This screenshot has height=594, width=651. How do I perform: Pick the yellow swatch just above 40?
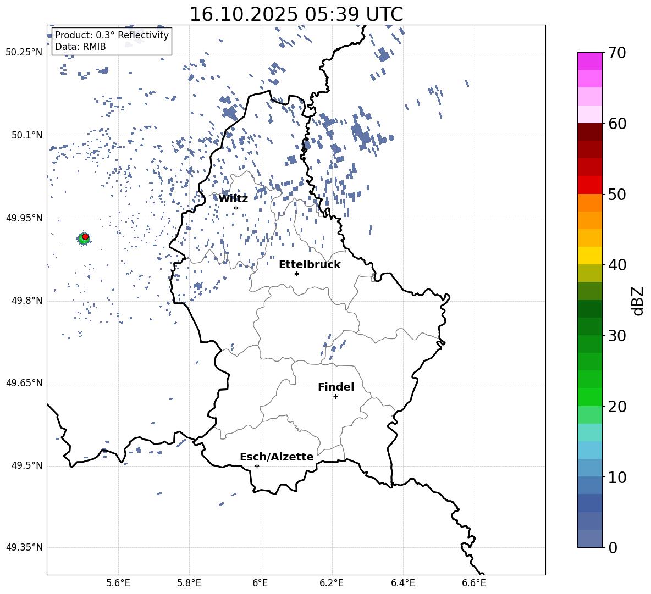coord(589,256)
